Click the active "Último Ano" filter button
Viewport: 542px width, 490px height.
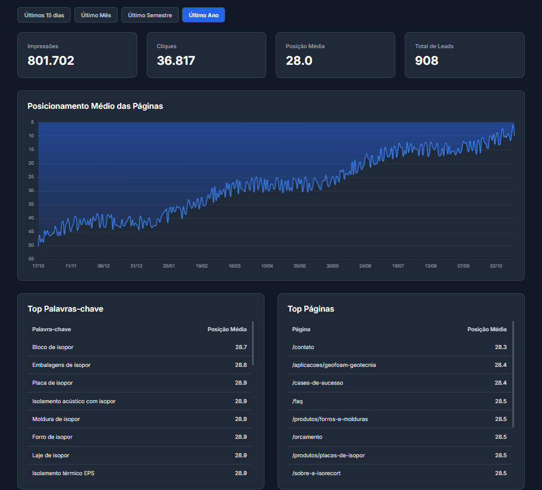(x=203, y=14)
